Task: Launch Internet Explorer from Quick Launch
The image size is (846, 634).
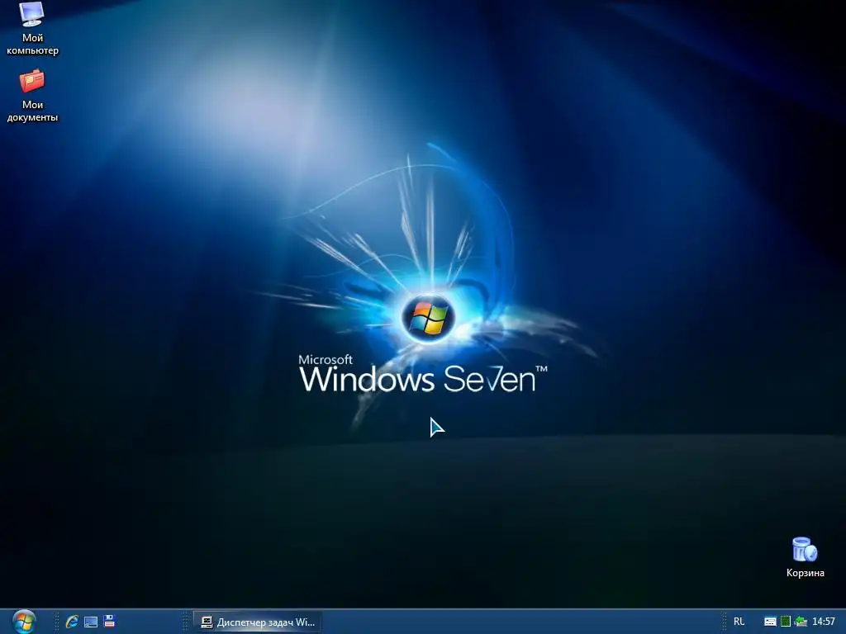Action: click(x=71, y=622)
